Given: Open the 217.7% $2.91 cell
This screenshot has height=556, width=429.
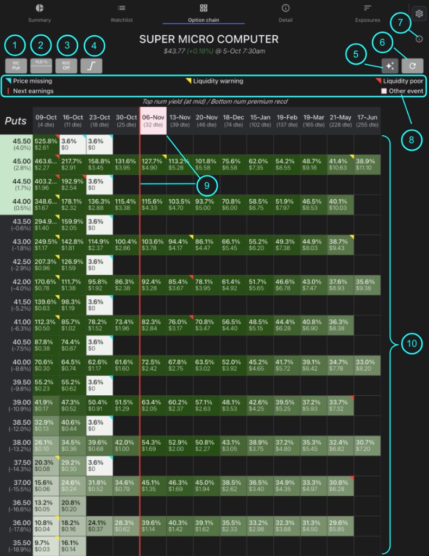Looking at the screenshot, I should click(x=73, y=165).
